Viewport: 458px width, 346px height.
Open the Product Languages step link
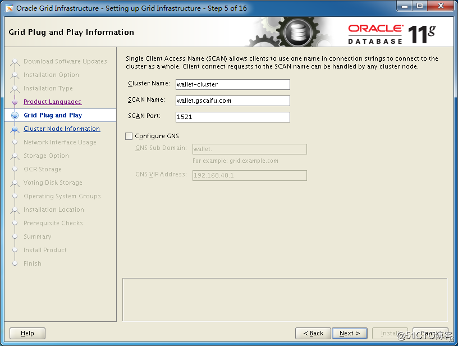53,102
